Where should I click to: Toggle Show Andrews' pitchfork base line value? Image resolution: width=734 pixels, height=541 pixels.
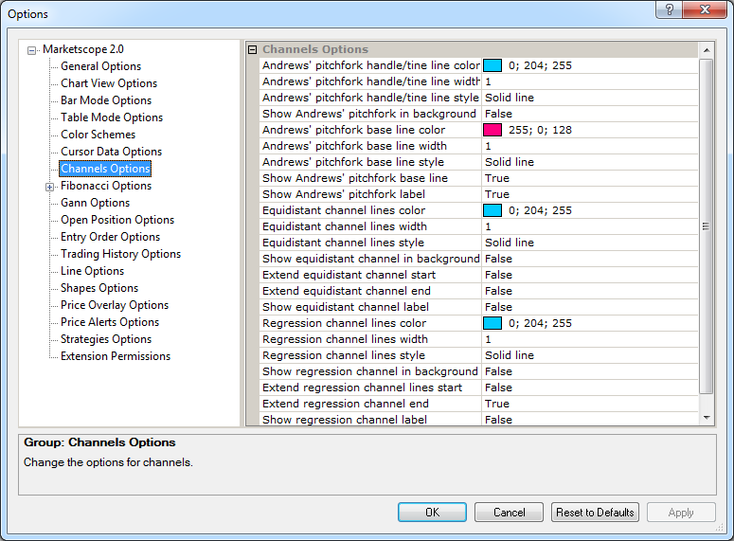(590, 178)
